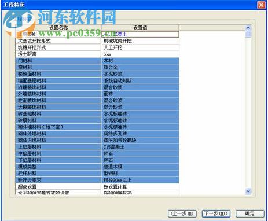Click the 水泥砂浆 value cell
This screenshot has width=268, height=221.
coord(140,74)
